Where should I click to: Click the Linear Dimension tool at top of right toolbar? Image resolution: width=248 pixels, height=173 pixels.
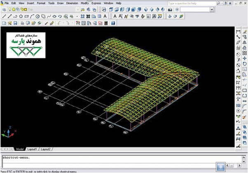[x=238, y=31]
